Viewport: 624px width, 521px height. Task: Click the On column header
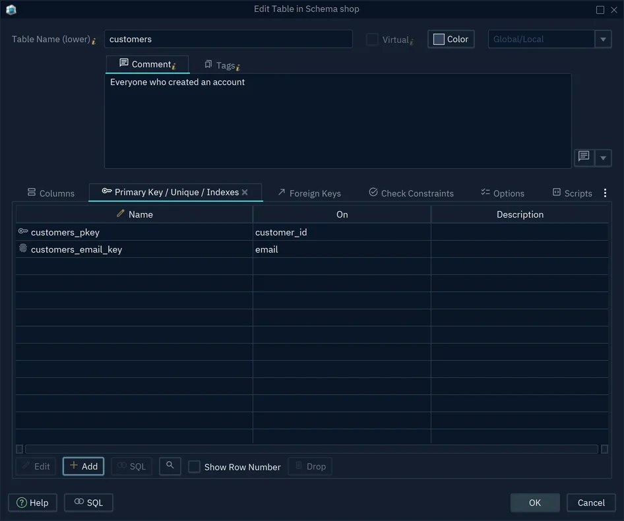(x=342, y=214)
